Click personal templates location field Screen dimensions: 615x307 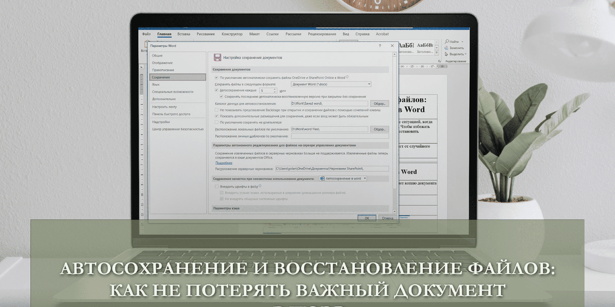coord(339,136)
